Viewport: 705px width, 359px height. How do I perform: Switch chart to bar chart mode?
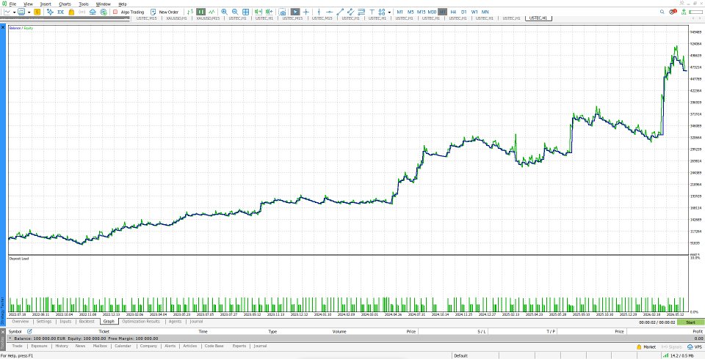(190, 12)
